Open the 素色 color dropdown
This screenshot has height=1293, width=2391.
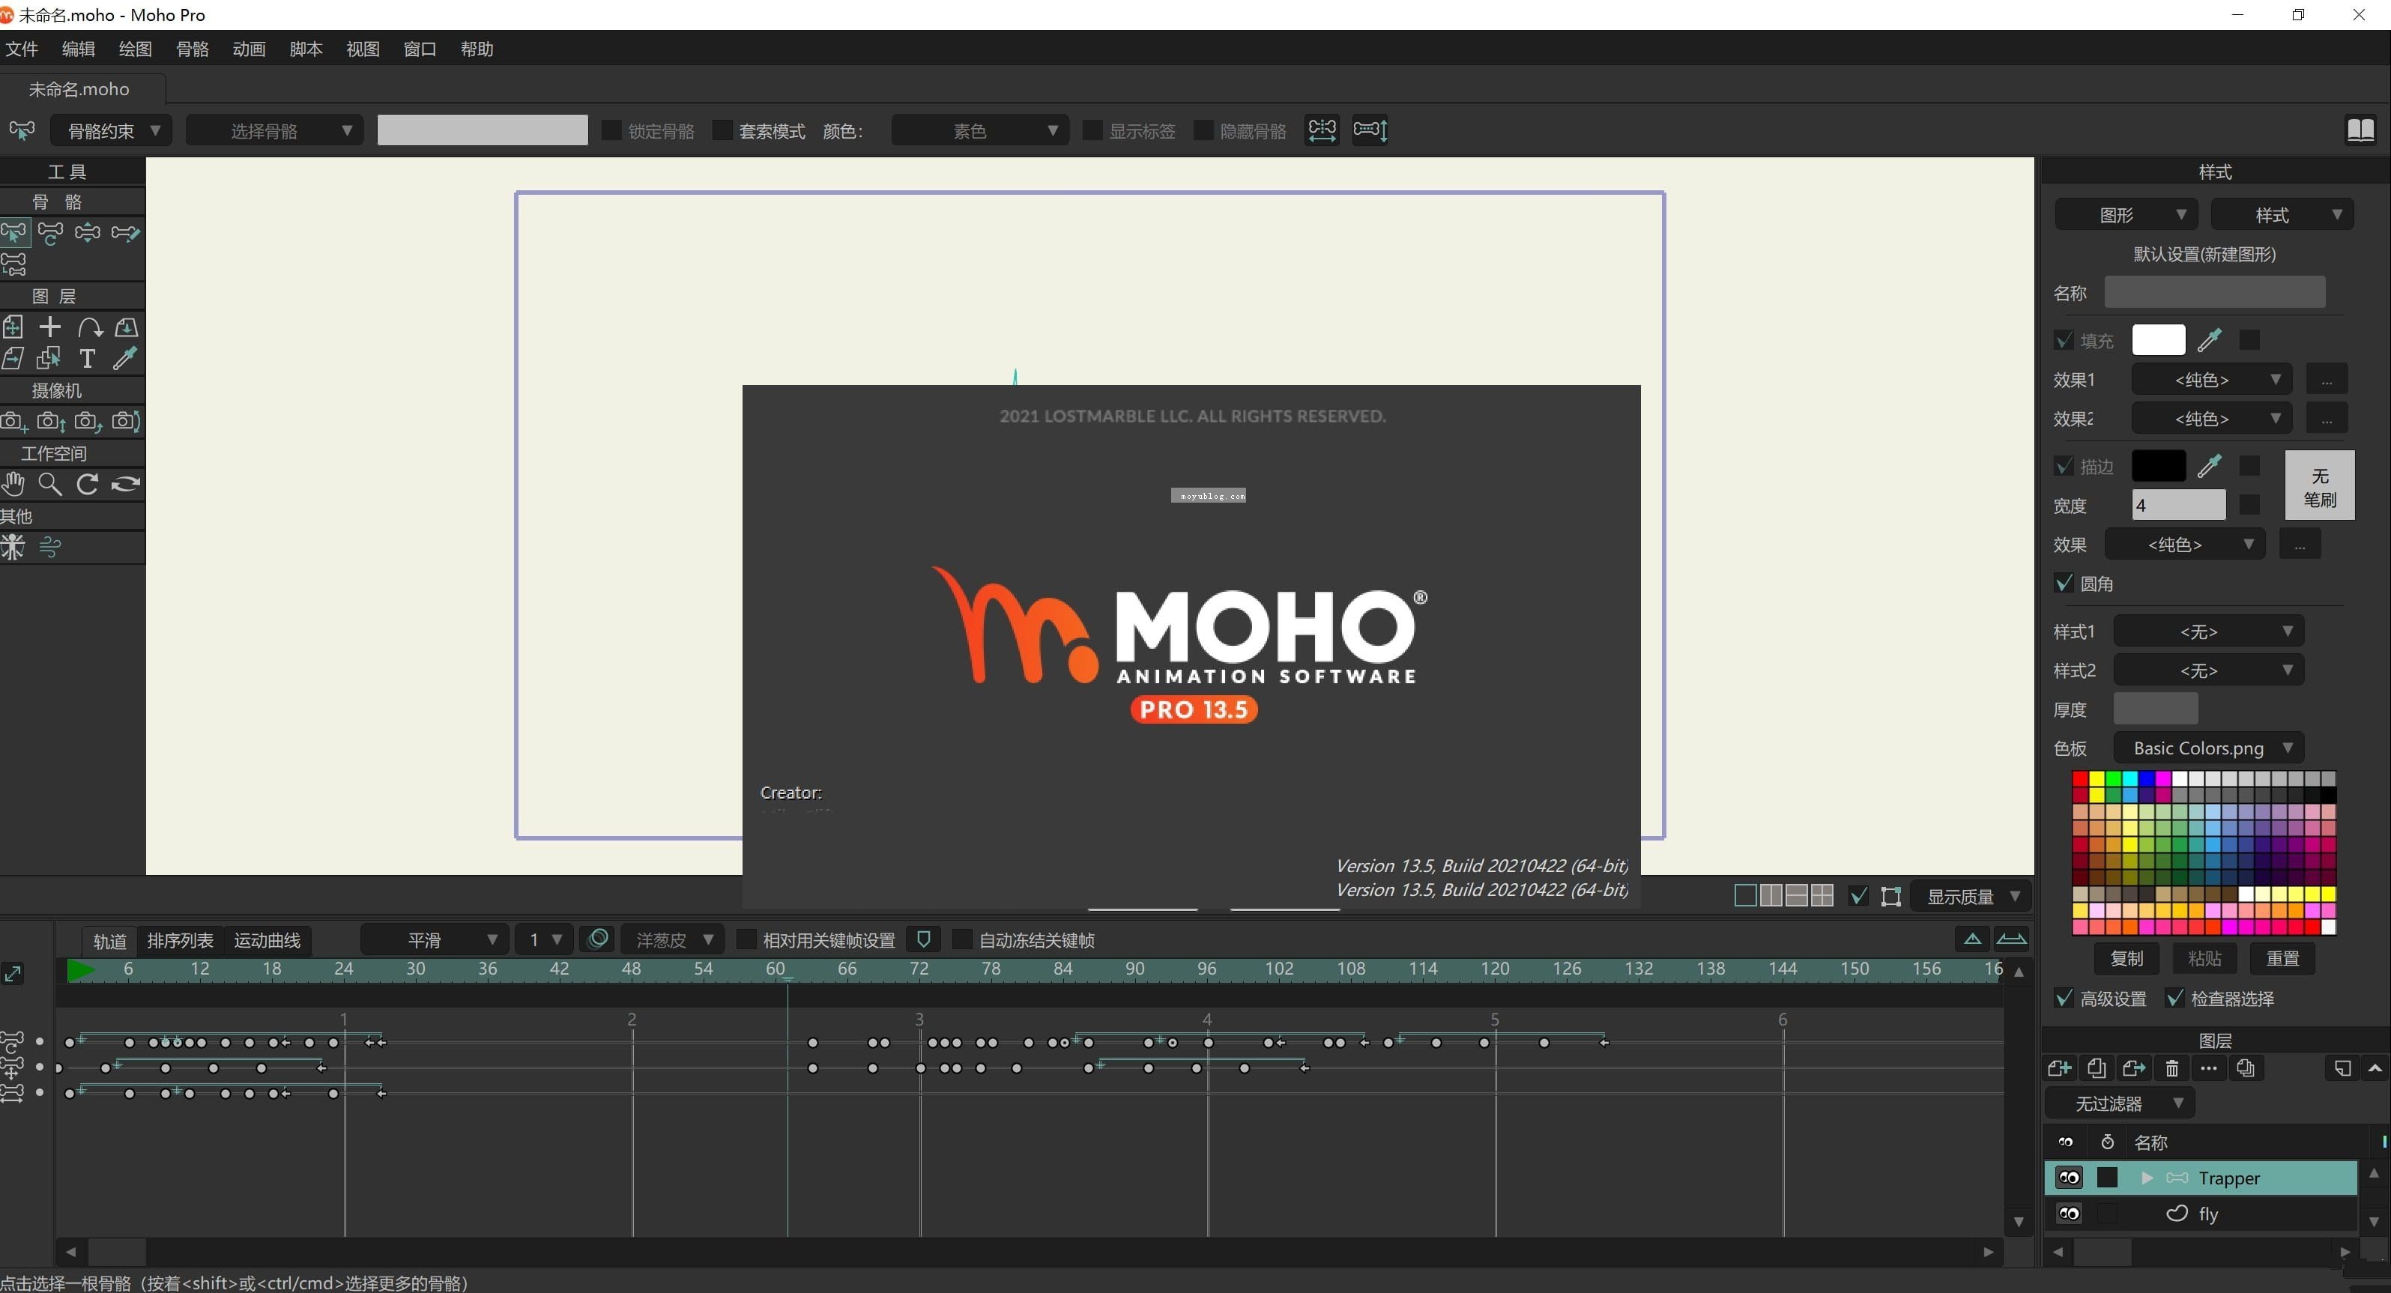point(979,130)
